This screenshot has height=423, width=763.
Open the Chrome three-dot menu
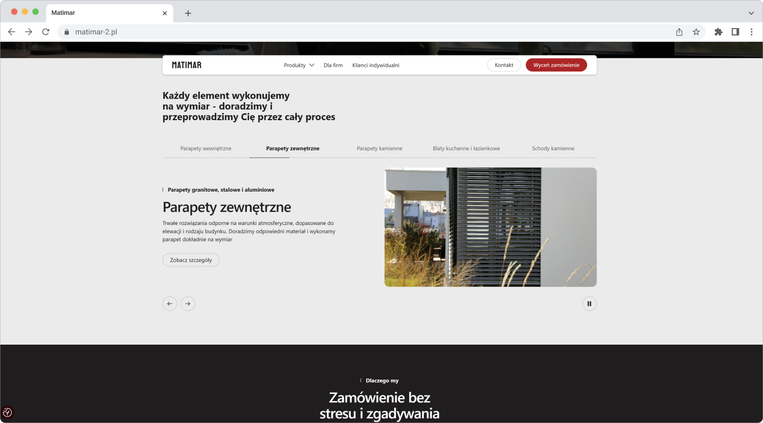[x=751, y=32]
